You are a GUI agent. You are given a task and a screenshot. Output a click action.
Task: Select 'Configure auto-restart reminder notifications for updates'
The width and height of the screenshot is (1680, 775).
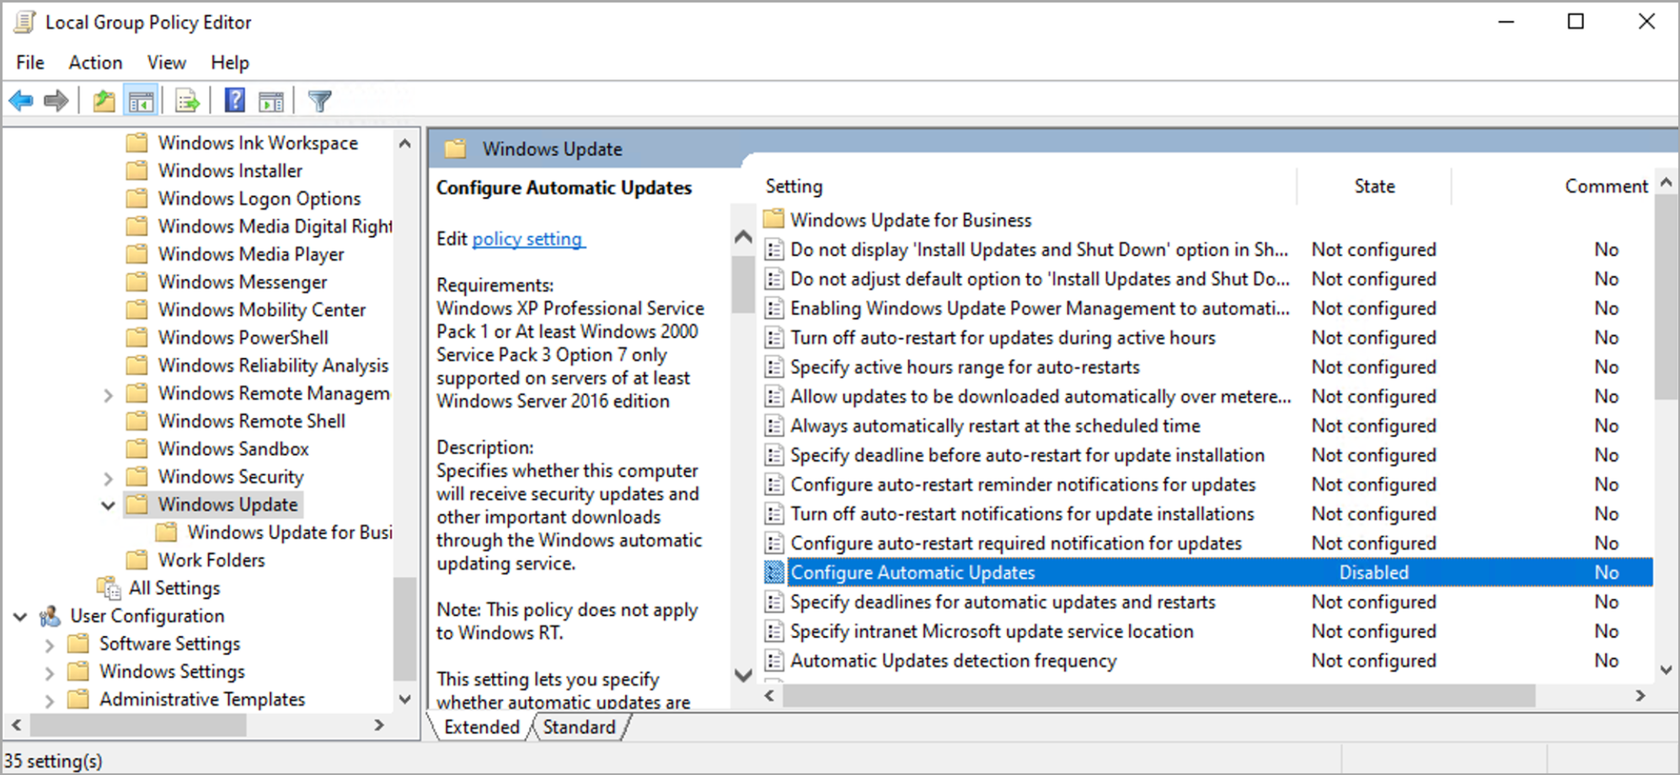pyautogui.click(x=1023, y=484)
